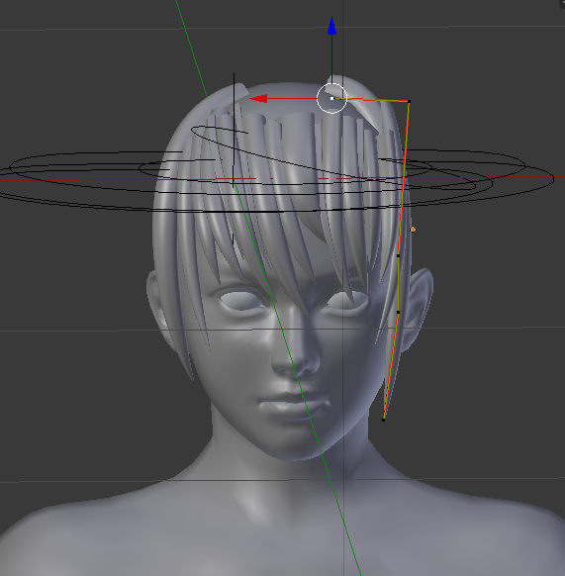Select the curve control point at top-right corner
565x576 pixels.
click(x=409, y=101)
